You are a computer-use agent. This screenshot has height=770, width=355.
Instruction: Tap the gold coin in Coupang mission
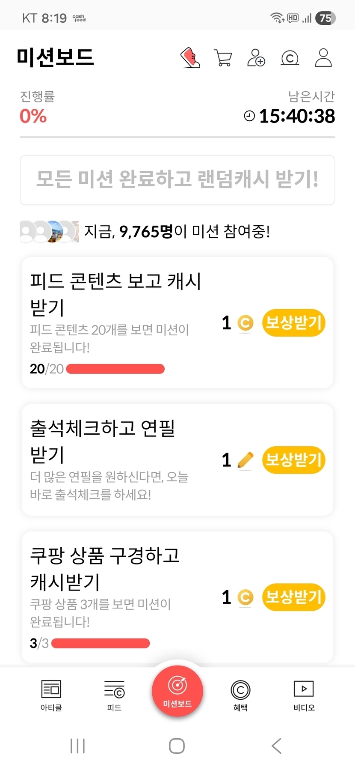[x=245, y=597]
